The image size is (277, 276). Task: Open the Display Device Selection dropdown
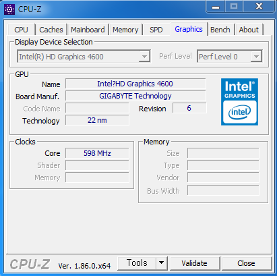point(84,57)
